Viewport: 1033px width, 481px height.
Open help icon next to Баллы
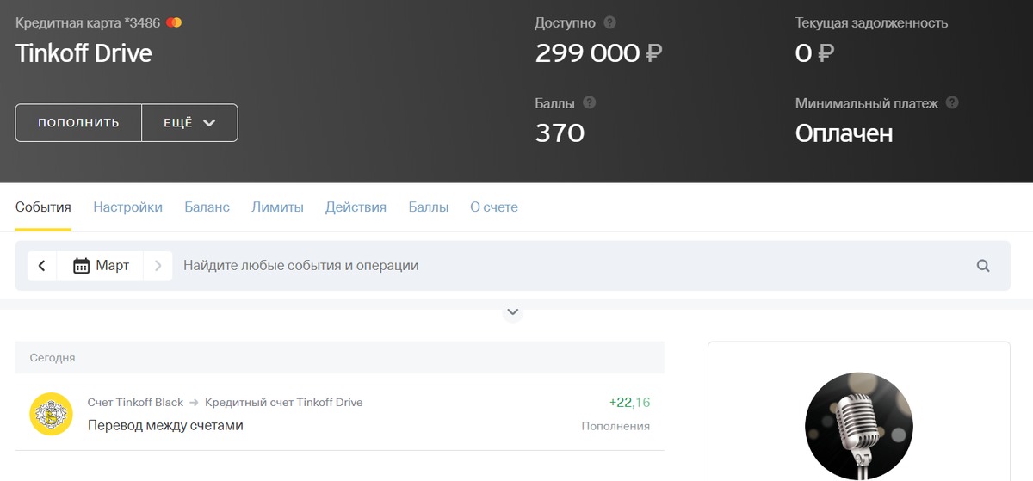click(590, 102)
